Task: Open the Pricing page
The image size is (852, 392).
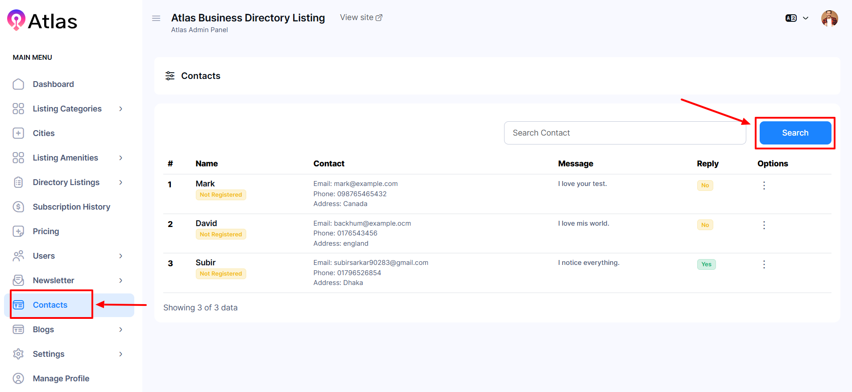Action: click(x=46, y=231)
